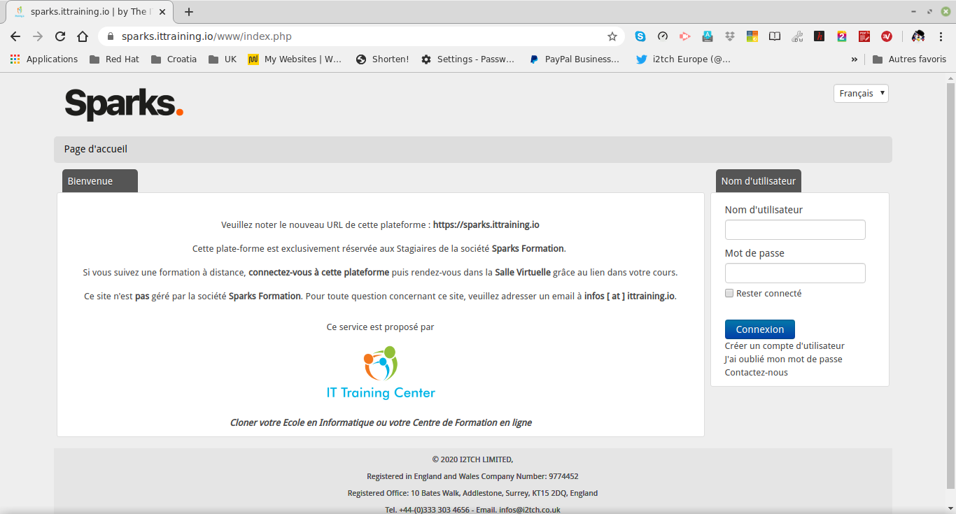Open the speedometer extension

pos(663,36)
